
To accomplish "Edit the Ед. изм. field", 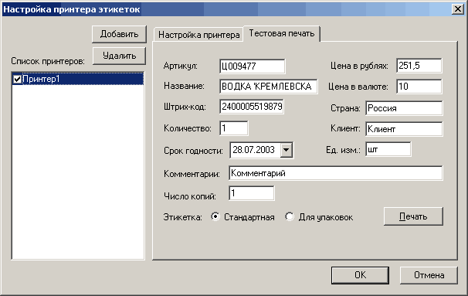I will pyautogui.click(x=388, y=149).
